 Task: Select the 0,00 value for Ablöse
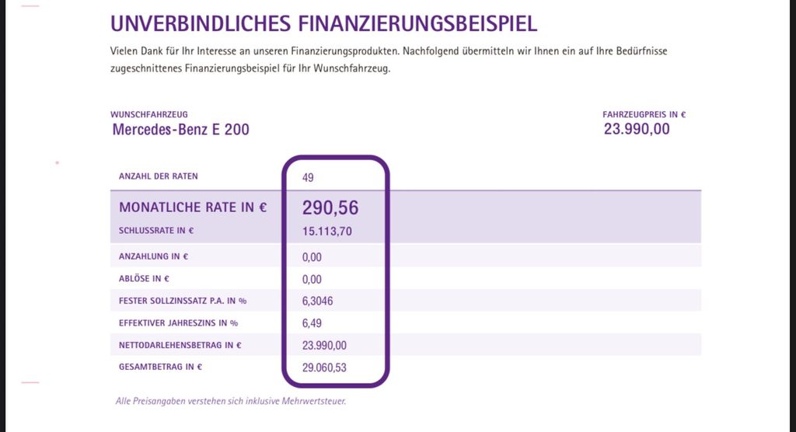tap(312, 279)
